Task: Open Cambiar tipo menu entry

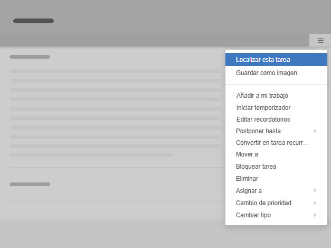Action: [276, 215]
